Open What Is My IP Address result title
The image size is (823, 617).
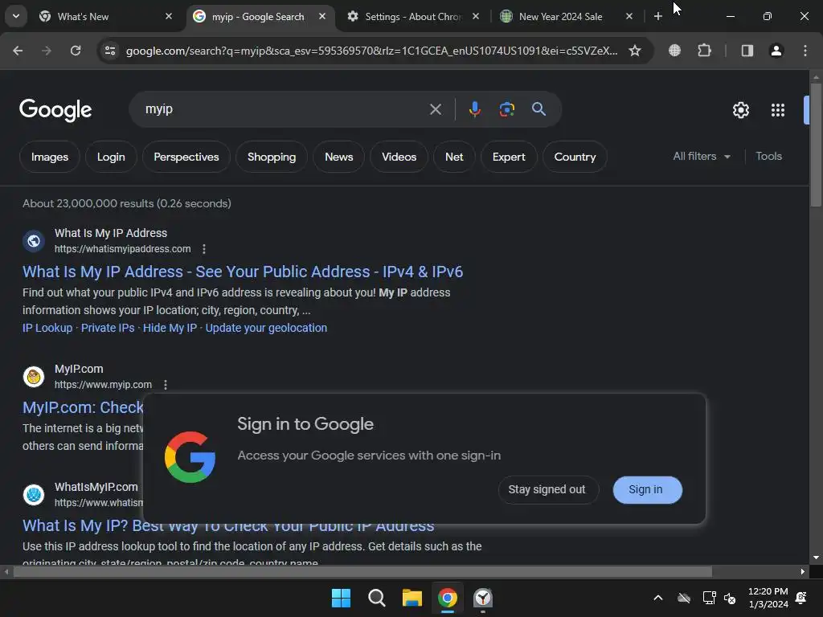[x=243, y=272]
